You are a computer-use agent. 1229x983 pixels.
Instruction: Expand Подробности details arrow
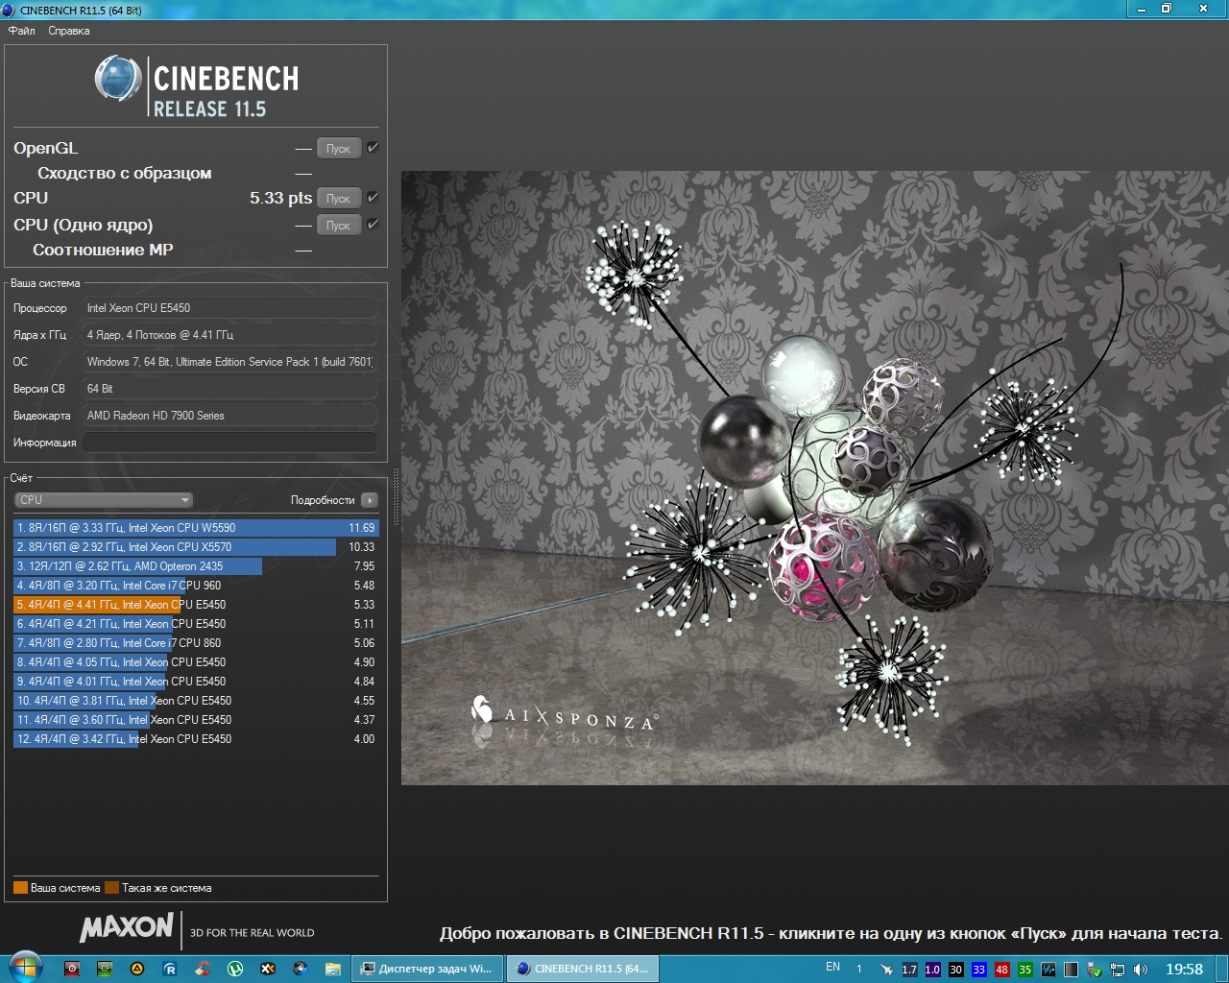click(x=370, y=500)
